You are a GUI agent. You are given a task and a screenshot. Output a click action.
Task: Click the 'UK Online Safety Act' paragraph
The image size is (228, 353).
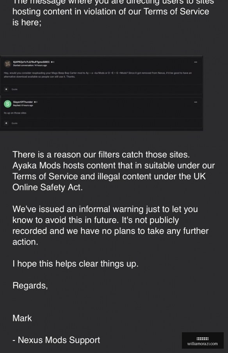114,171
